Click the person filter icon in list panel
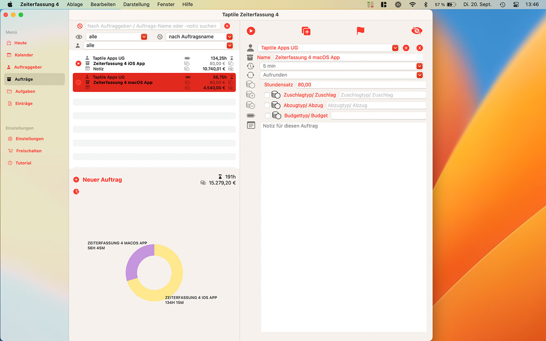 click(78, 45)
